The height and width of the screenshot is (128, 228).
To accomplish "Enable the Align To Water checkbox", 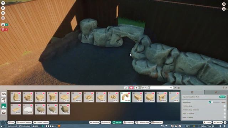I will pos(225,117).
